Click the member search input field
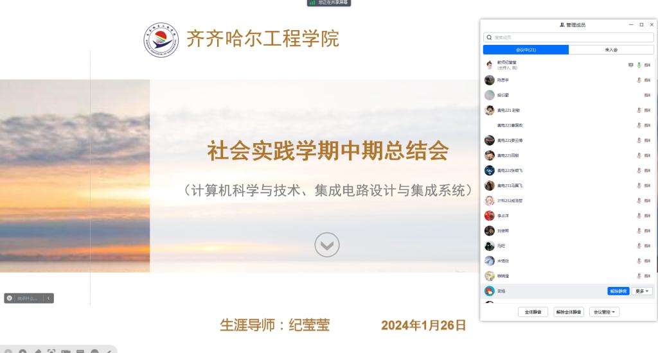 tap(569, 37)
